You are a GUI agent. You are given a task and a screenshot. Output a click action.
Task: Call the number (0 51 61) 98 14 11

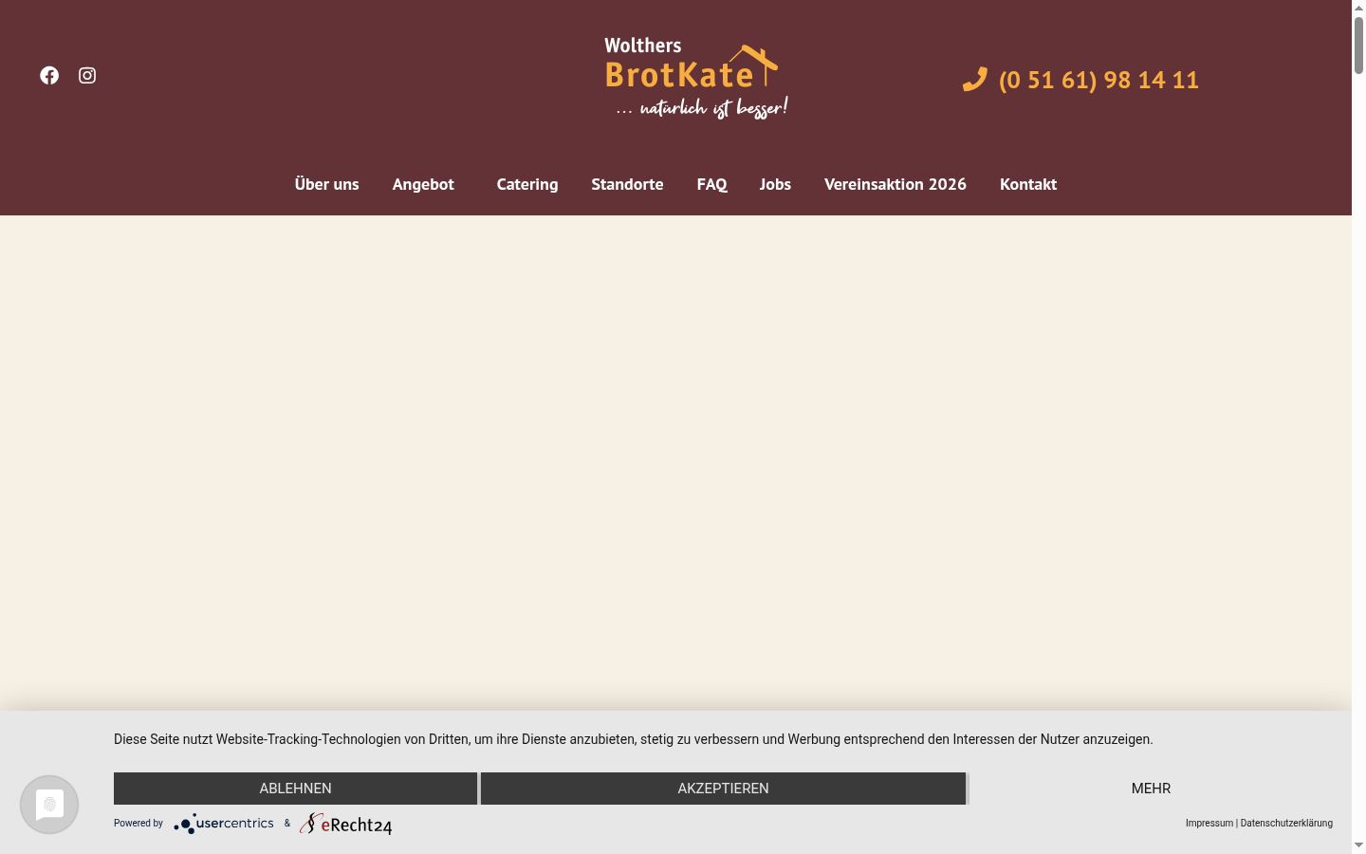click(x=1098, y=80)
